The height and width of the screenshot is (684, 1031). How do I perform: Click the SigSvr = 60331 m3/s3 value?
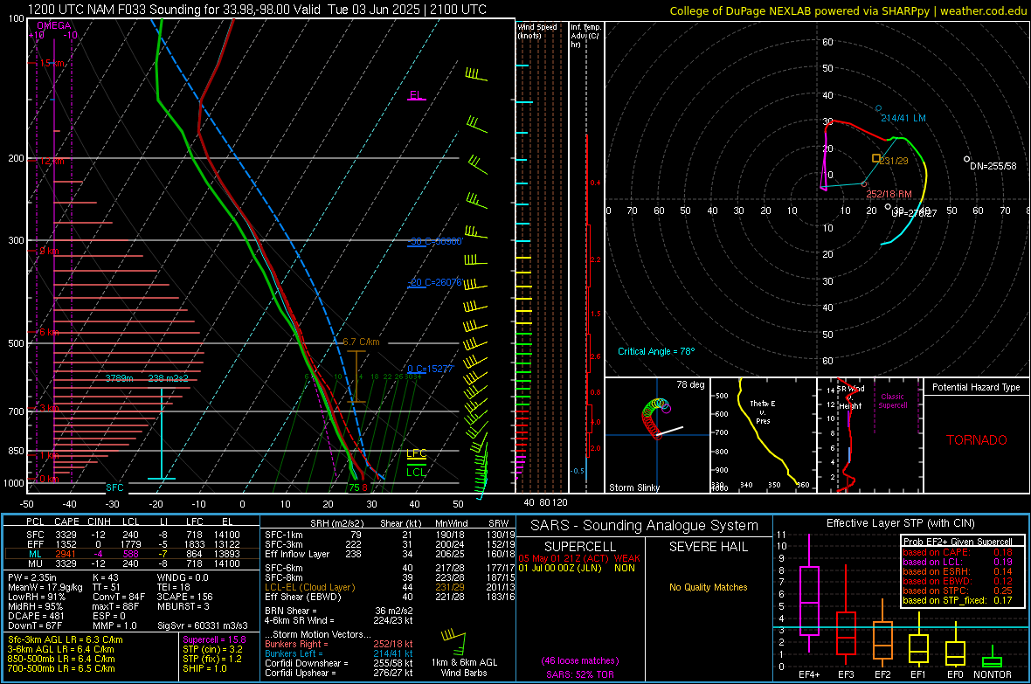click(x=203, y=625)
